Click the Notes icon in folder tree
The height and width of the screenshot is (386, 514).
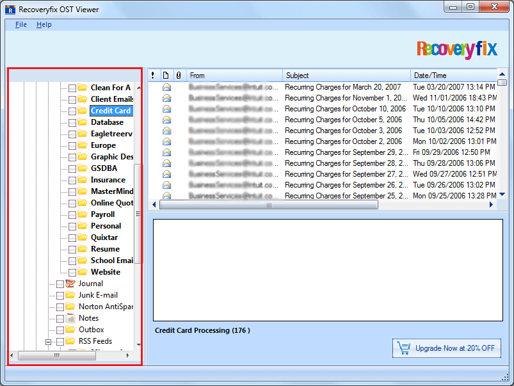click(x=70, y=318)
